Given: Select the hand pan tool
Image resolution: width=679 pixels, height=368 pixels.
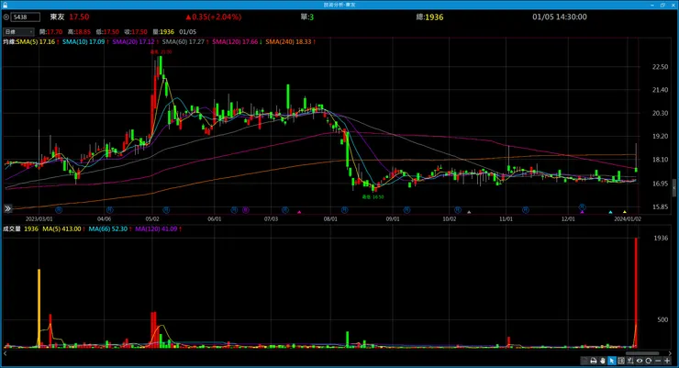Looking at the screenshot, I should 602,361.
